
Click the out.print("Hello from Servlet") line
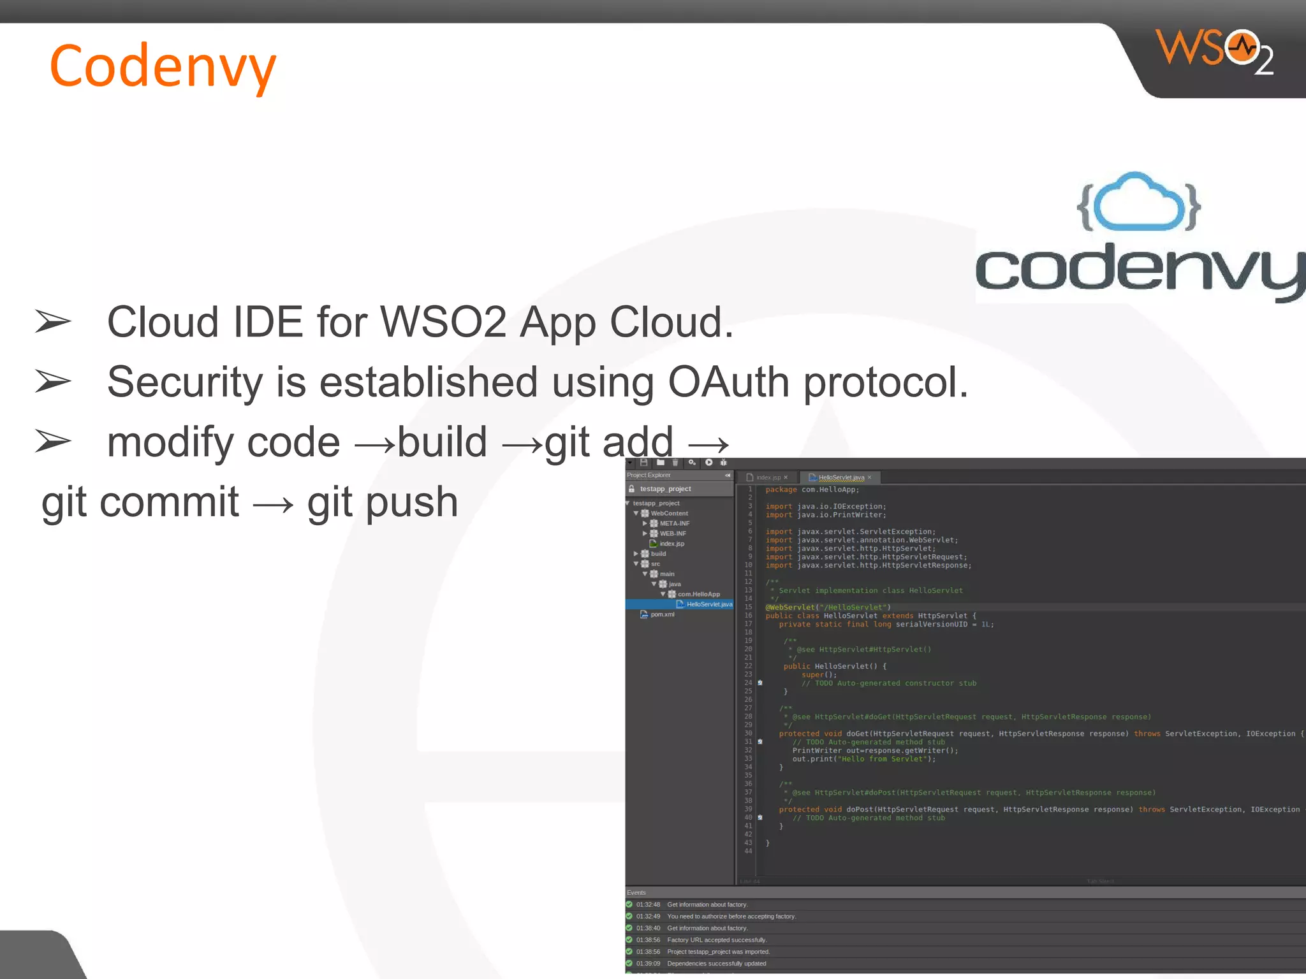864,759
